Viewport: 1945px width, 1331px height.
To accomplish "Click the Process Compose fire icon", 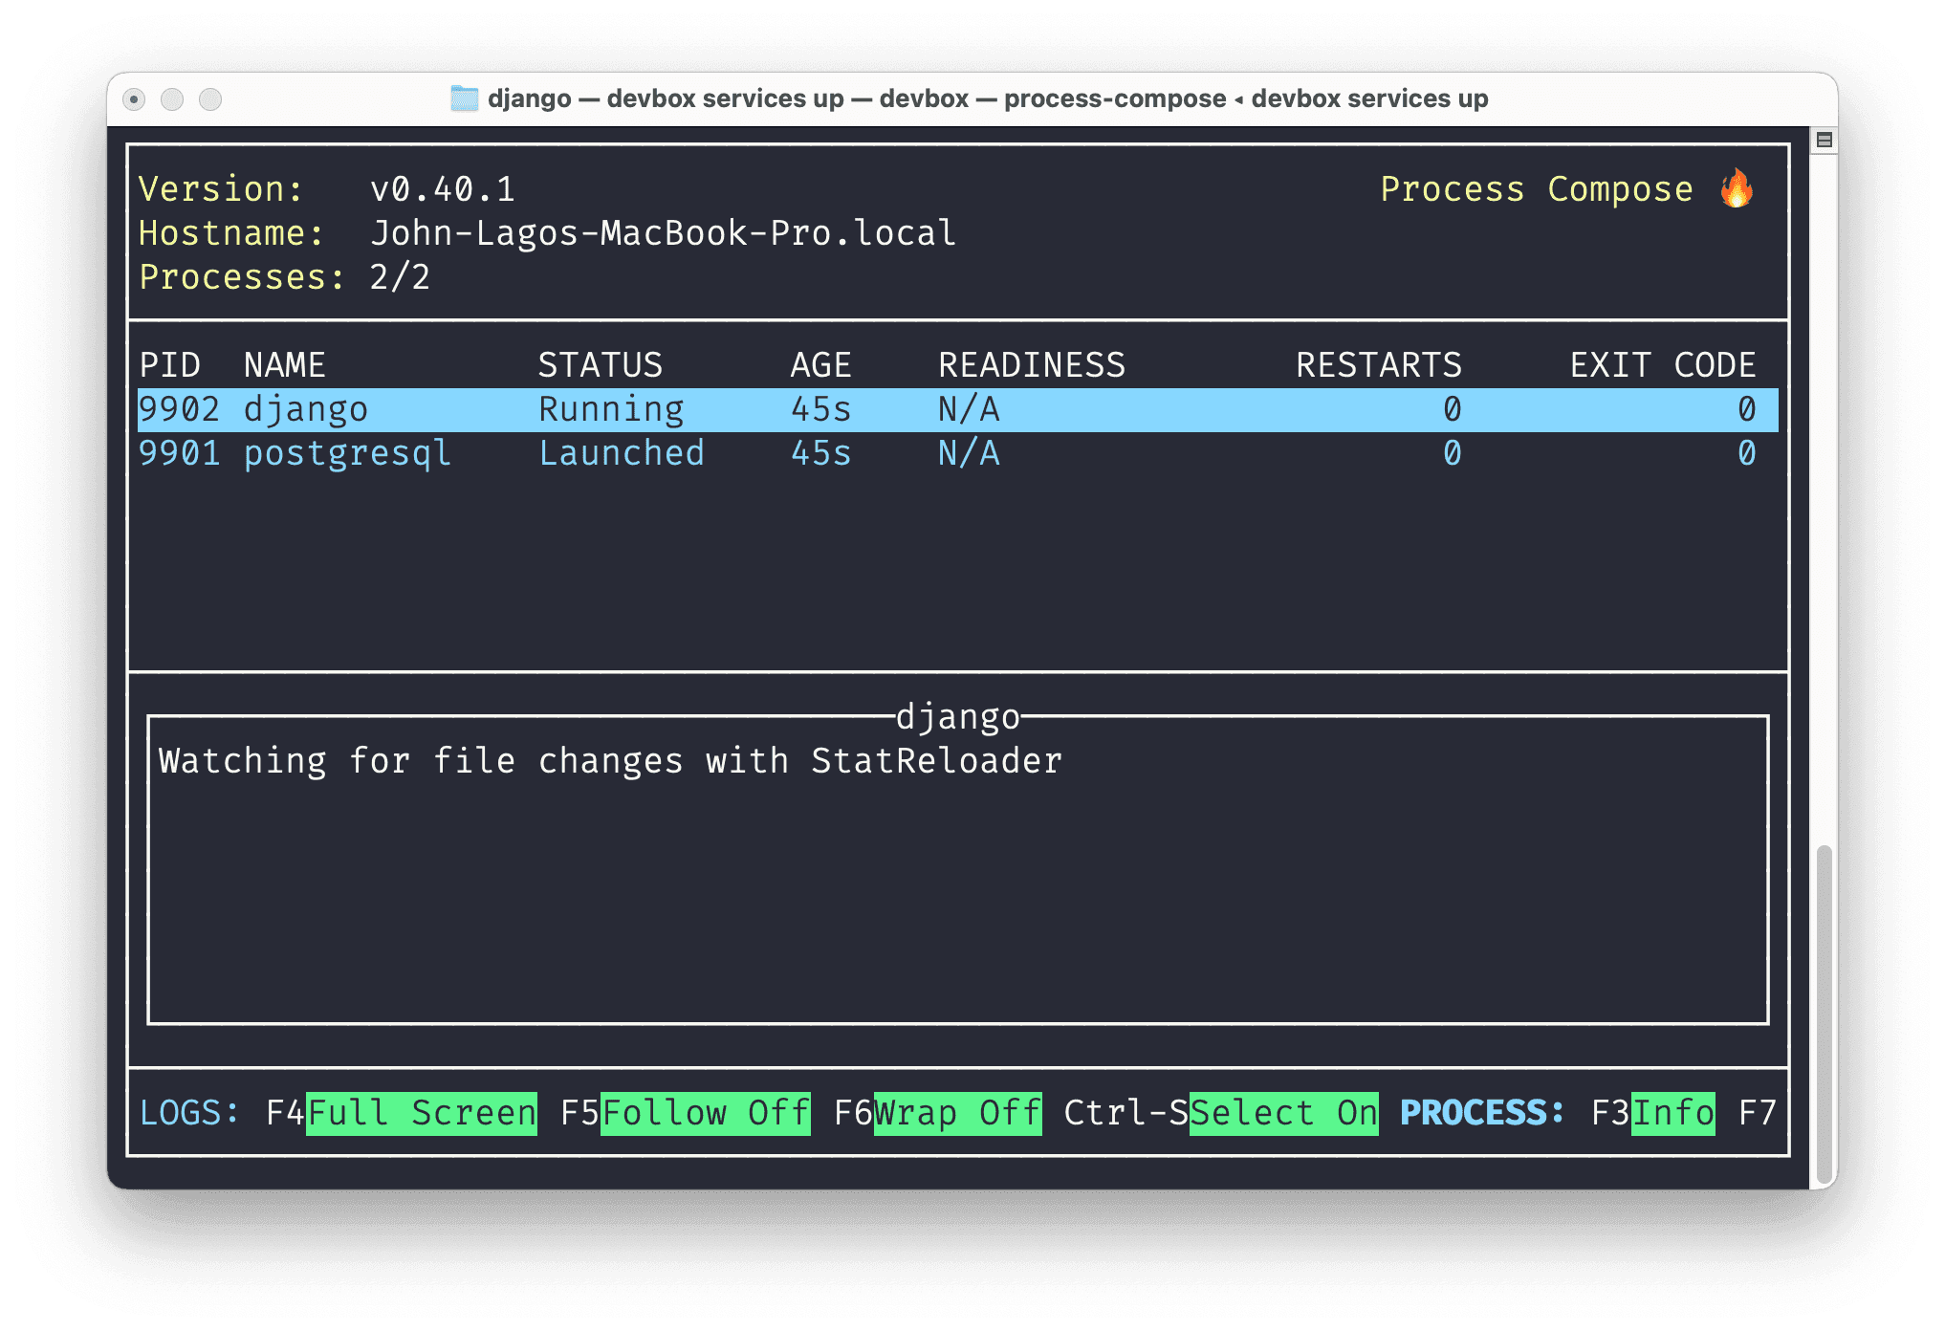I will pos(1738,188).
